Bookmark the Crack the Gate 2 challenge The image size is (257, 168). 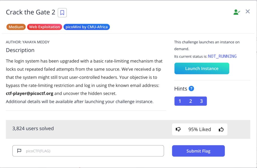62,12
